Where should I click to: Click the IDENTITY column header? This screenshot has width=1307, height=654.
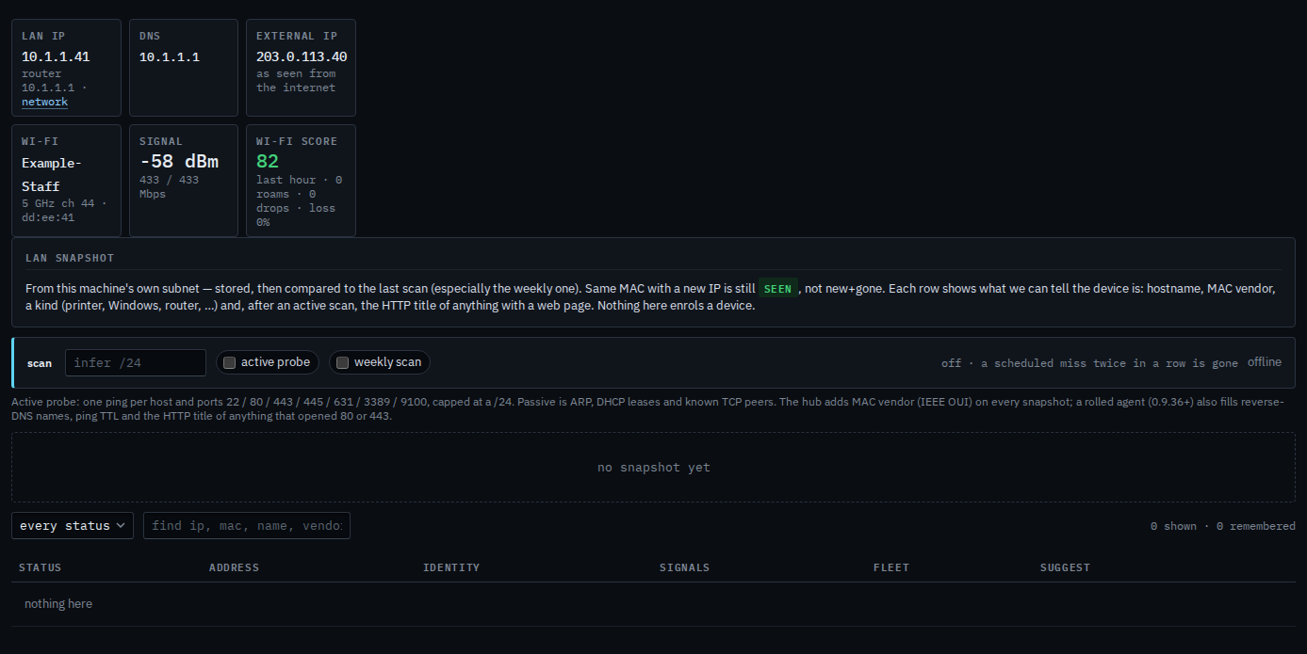coord(451,567)
